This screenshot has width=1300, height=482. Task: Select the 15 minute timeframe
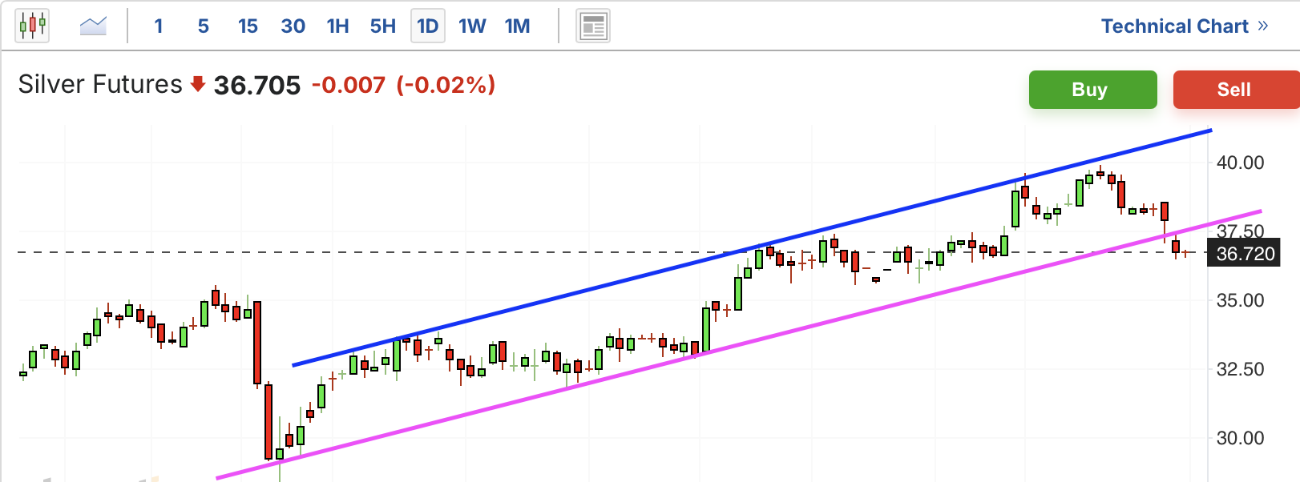click(x=248, y=26)
